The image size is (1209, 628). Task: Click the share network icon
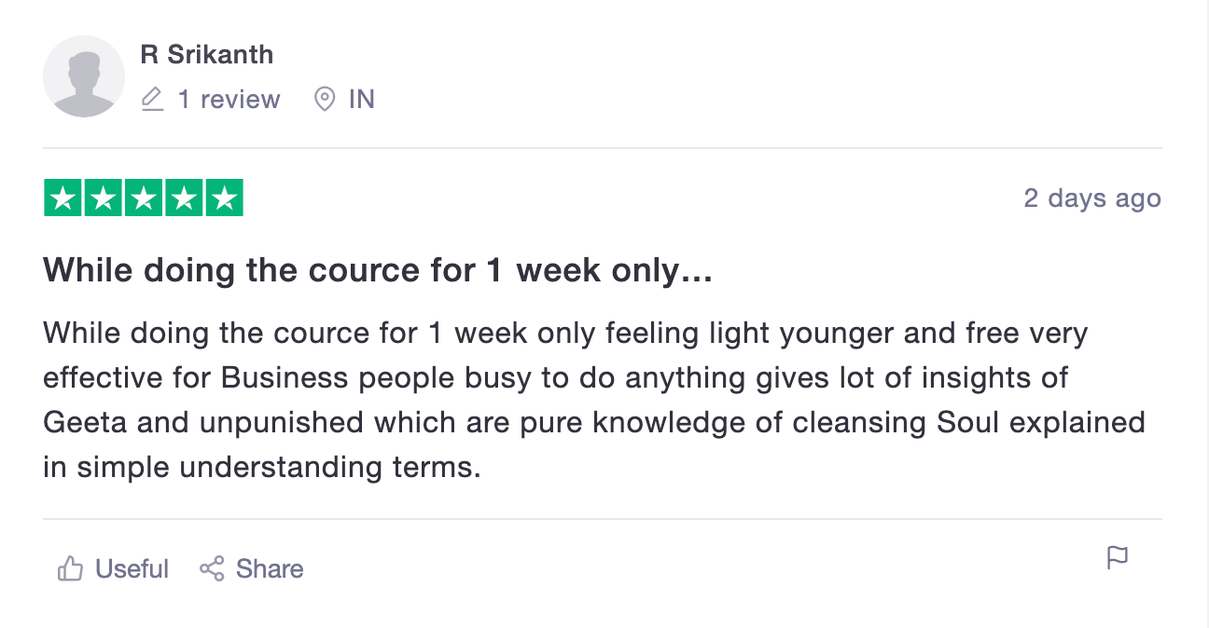pos(212,568)
